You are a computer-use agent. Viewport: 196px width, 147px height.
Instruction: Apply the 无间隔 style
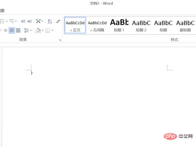97,25
